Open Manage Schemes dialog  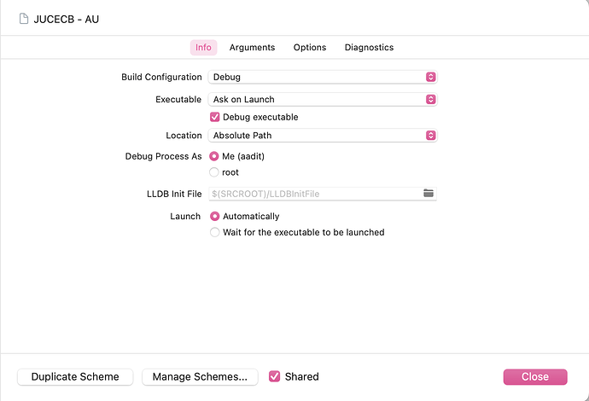click(200, 376)
